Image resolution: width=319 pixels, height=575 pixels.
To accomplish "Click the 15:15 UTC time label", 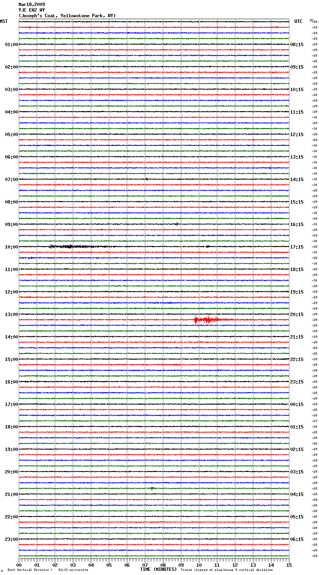I will click(297, 202).
